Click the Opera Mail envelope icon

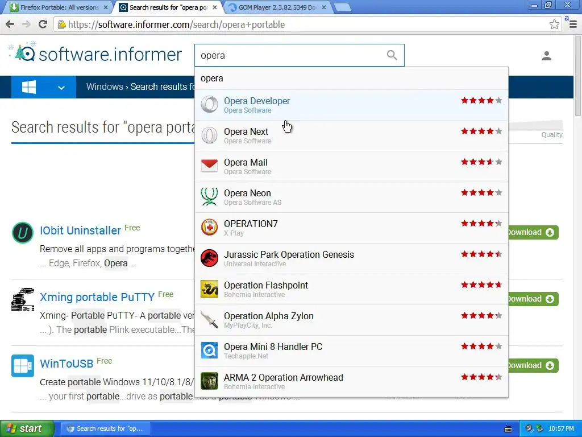(209, 166)
